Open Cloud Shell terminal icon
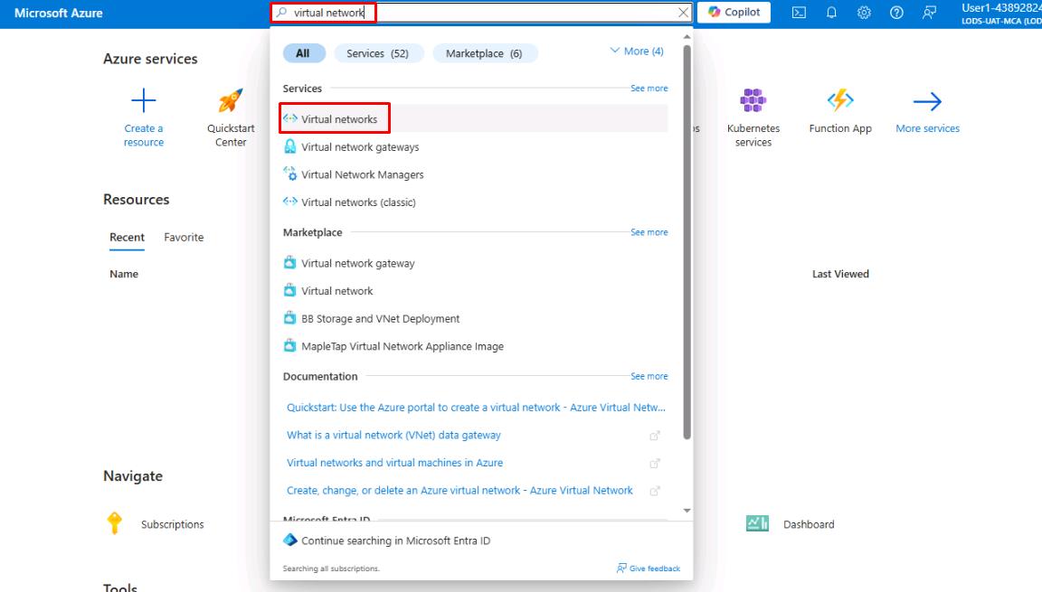 799,13
